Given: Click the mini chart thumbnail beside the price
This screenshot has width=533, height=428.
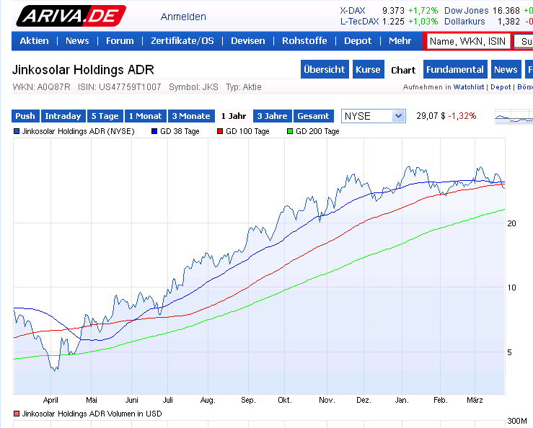Looking at the screenshot, I should click(514, 117).
